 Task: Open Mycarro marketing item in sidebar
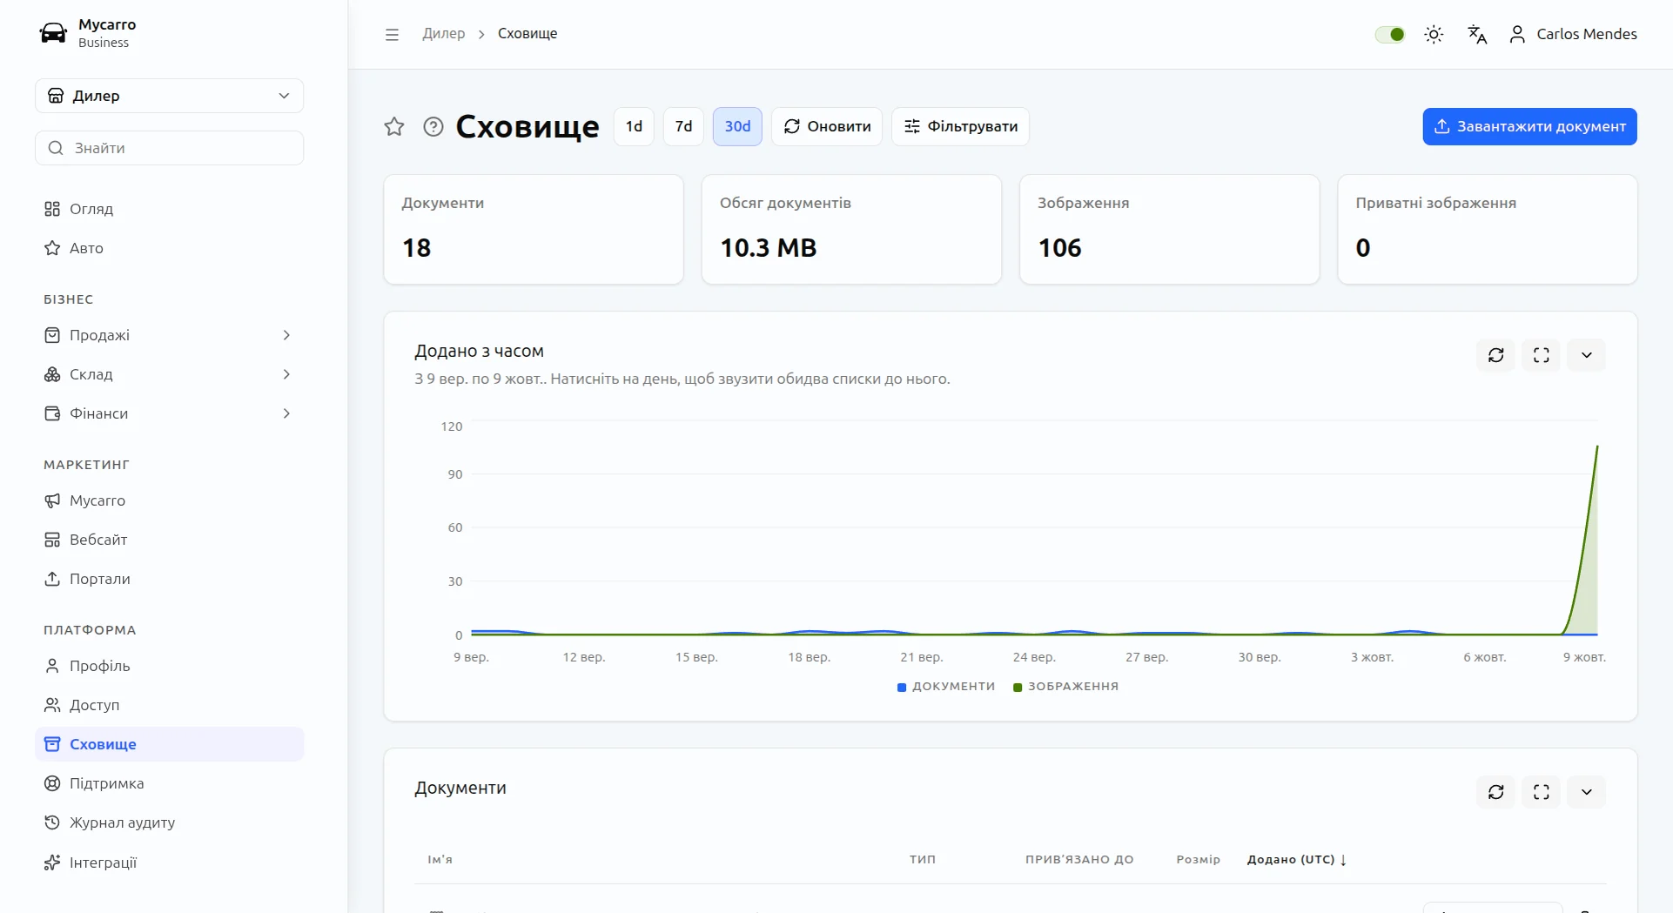tap(170, 500)
